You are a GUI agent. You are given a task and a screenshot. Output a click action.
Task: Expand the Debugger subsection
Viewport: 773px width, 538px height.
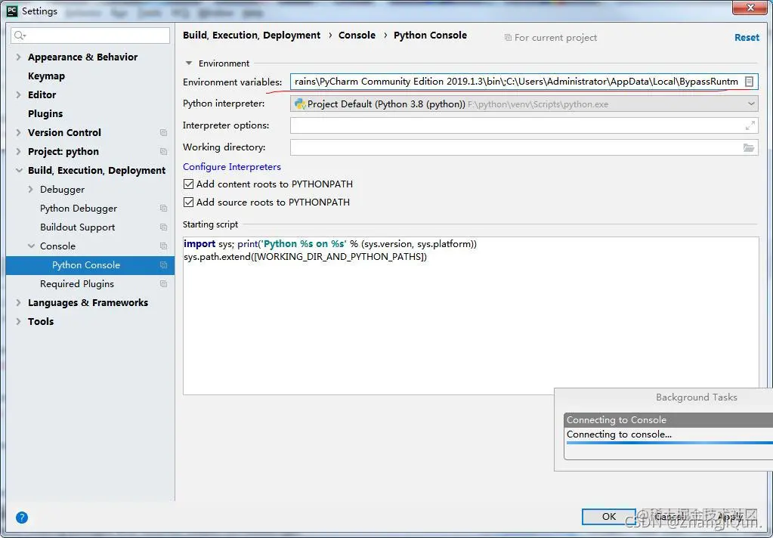pyautogui.click(x=30, y=190)
